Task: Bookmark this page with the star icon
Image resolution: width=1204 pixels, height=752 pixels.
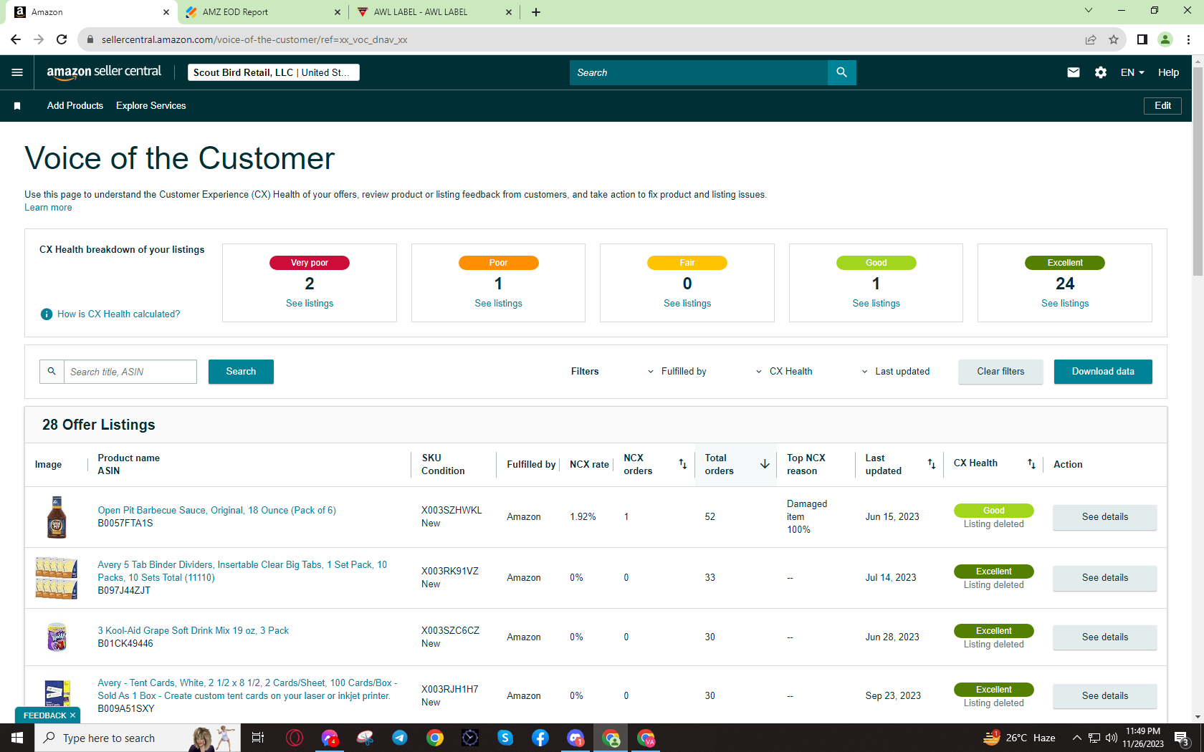Action: click(x=1114, y=39)
